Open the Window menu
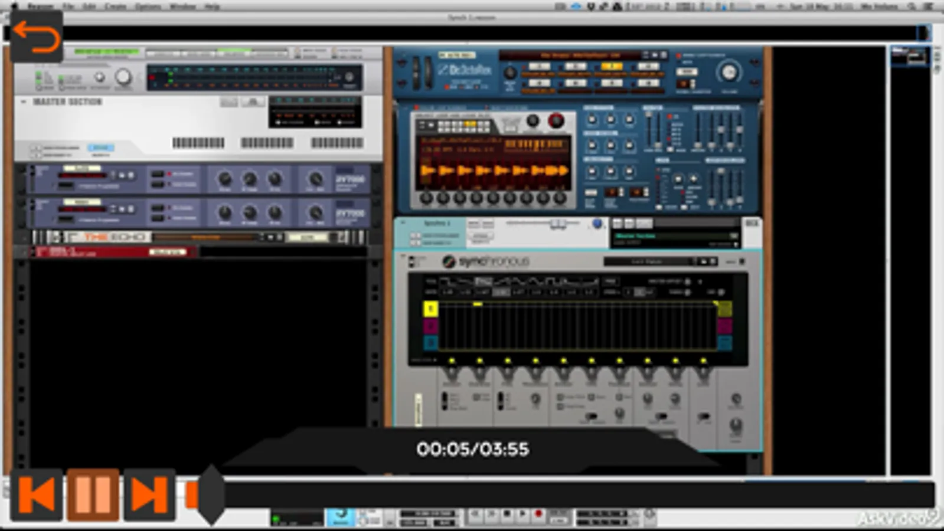The image size is (944, 531). 182,6
